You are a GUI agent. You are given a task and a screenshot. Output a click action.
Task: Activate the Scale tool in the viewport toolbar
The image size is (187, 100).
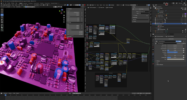point(2,20)
